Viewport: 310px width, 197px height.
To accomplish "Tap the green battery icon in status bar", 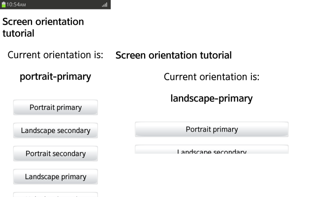I will pos(3,4).
